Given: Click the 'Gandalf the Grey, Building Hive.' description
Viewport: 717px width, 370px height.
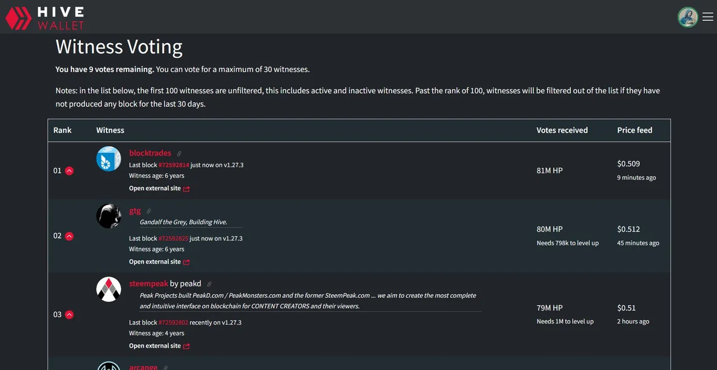Looking at the screenshot, I should coord(183,222).
